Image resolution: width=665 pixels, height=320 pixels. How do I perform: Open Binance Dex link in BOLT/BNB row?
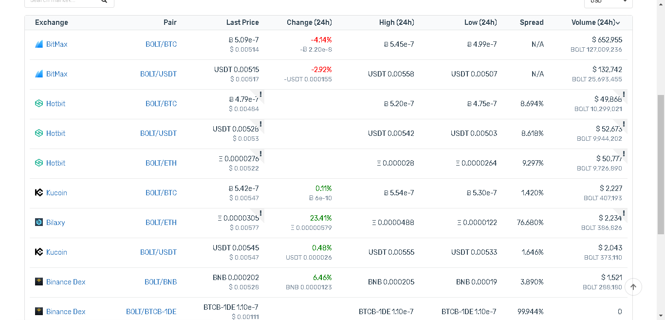(x=66, y=282)
